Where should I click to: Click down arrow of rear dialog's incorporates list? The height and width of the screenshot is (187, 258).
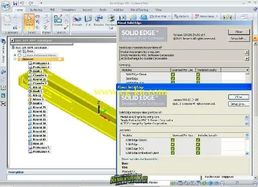247,59
